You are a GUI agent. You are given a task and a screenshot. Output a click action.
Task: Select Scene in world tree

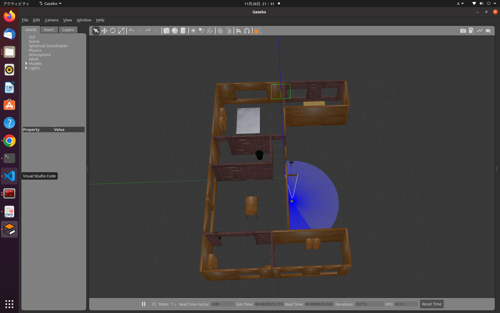point(34,41)
